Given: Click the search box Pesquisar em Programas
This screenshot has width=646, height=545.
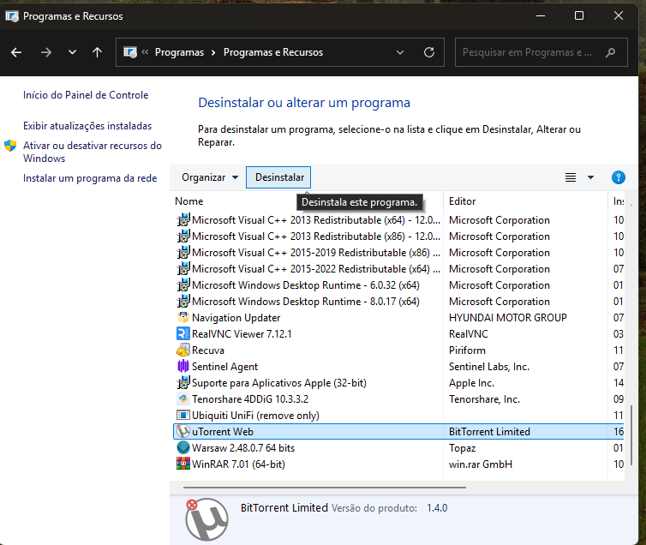Looking at the screenshot, I should tap(541, 52).
